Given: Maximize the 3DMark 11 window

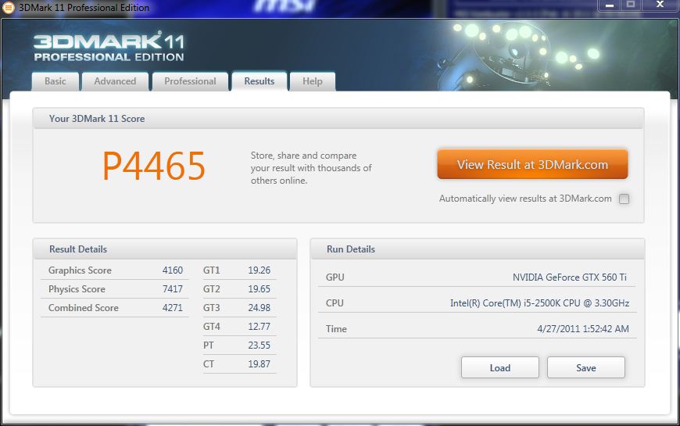Looking at the screenshot, I should pos(631,5).
